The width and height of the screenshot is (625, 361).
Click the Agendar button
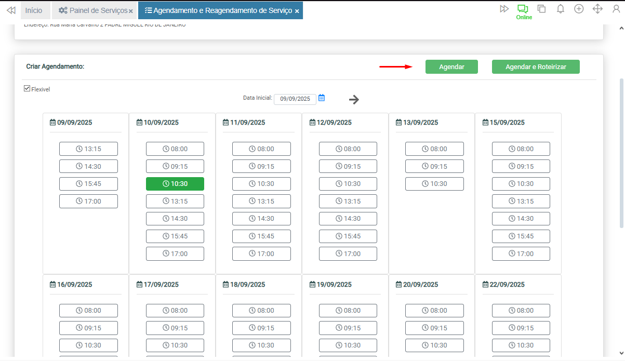click(451, 67)
